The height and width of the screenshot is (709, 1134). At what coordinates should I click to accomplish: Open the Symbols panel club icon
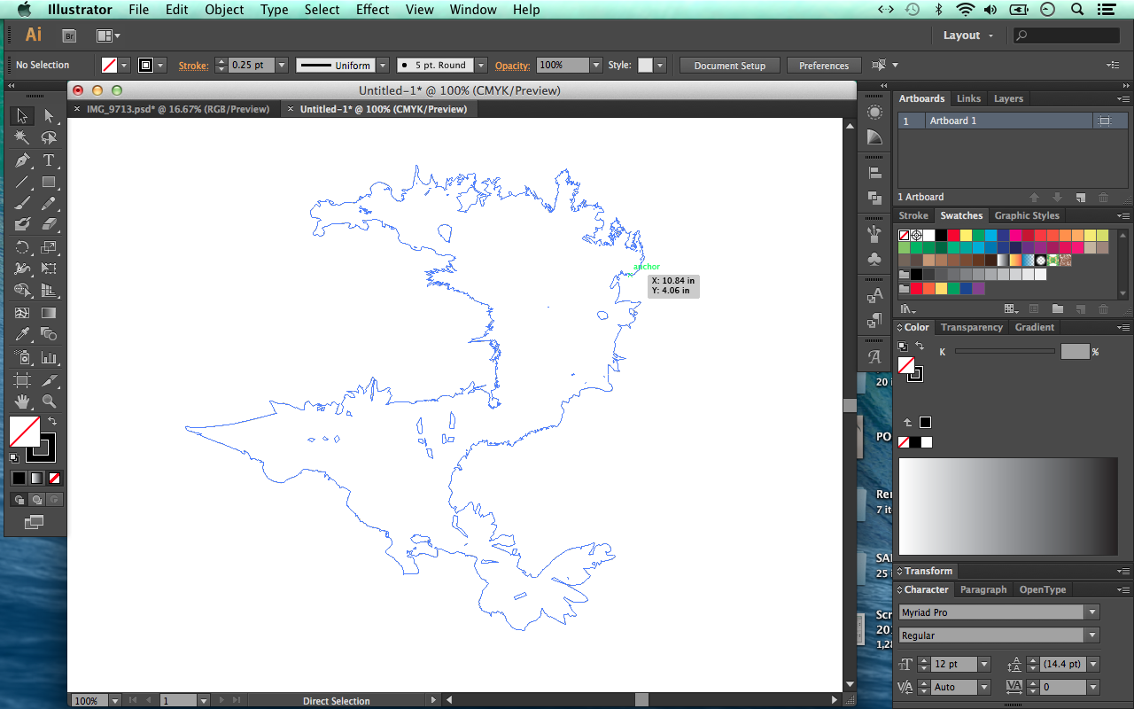(875, 259)
